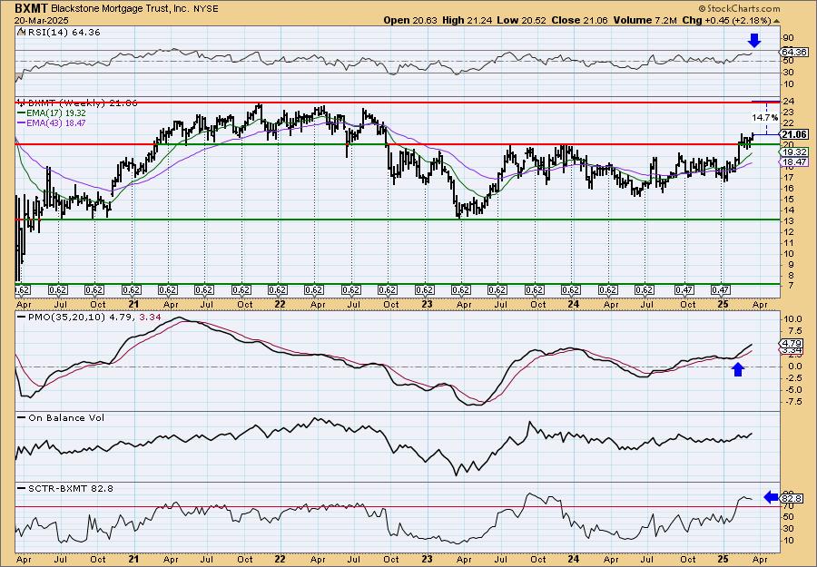Click the BXMT ticker symbol in header

tap(32, 8)
